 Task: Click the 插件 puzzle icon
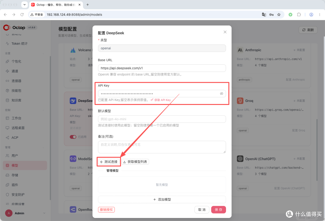[8, 185]
